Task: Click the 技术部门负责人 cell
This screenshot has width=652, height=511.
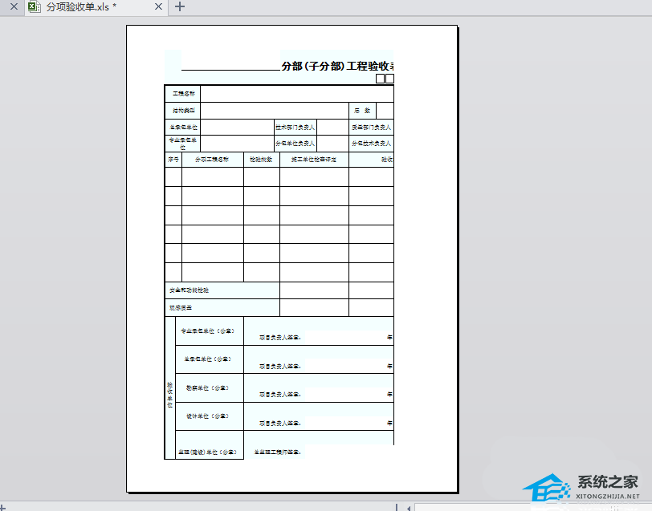Action: (x=295, y=127)
